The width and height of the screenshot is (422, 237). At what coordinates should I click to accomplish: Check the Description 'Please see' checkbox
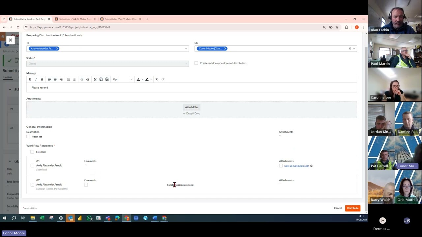pyautogui.click(x=28, y=137)
